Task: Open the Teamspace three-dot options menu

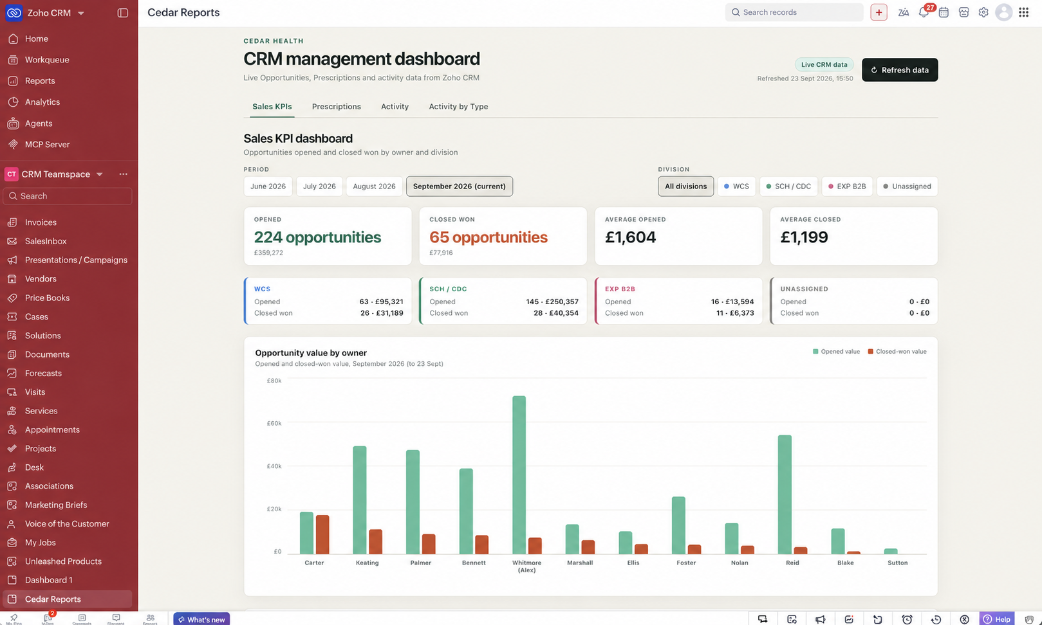Action: (123, 174)
